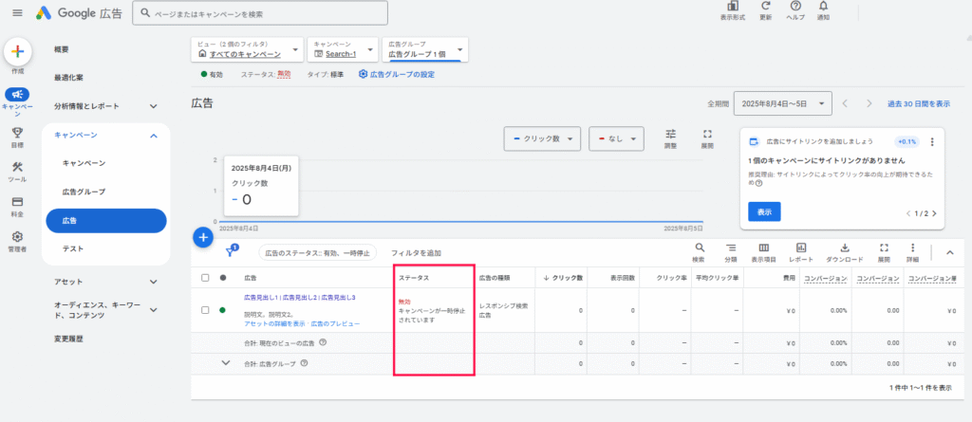Open 概要 in the navigation
Image resolution: width=972 pixels, height=422 pixels.
pyautogui.click(x=62, y=49)
